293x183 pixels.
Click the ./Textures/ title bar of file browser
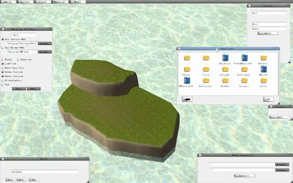point(228,49)
